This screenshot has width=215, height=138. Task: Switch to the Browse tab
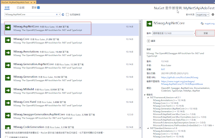[7, 7]
